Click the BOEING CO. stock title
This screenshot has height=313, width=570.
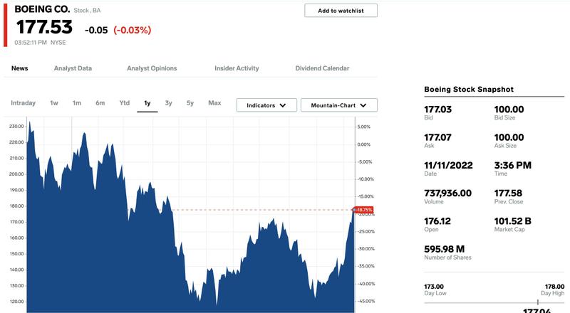(42, 9)
